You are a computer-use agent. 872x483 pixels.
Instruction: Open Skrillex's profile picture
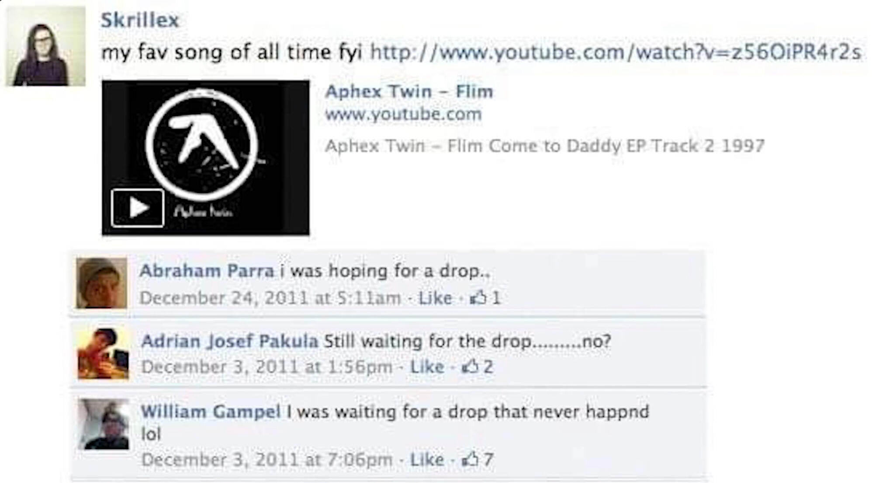pyautogui.click(x=45, y=47)
